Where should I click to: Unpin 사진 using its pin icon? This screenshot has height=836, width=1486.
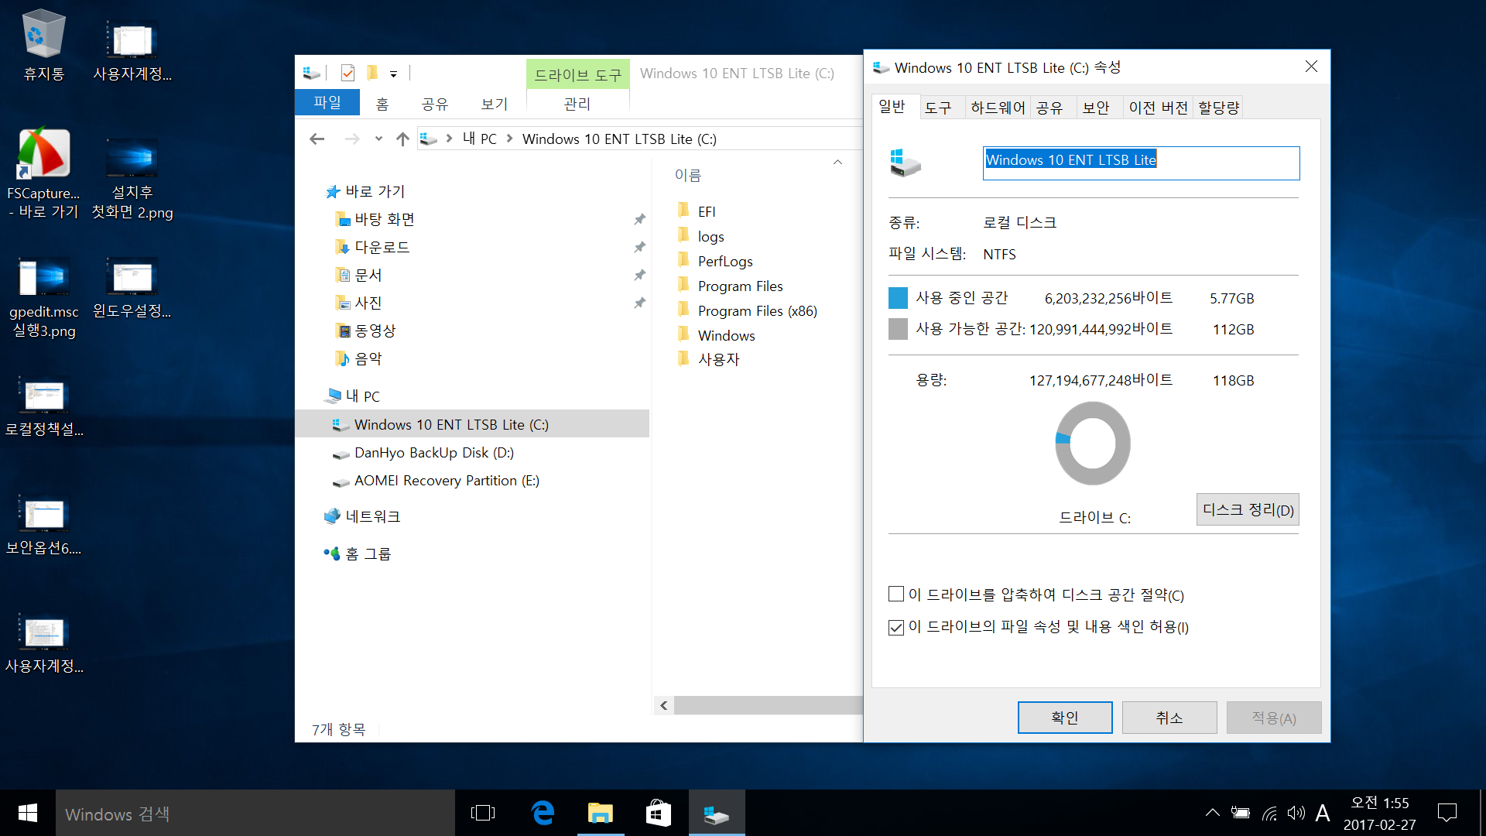tap(639, 303)
